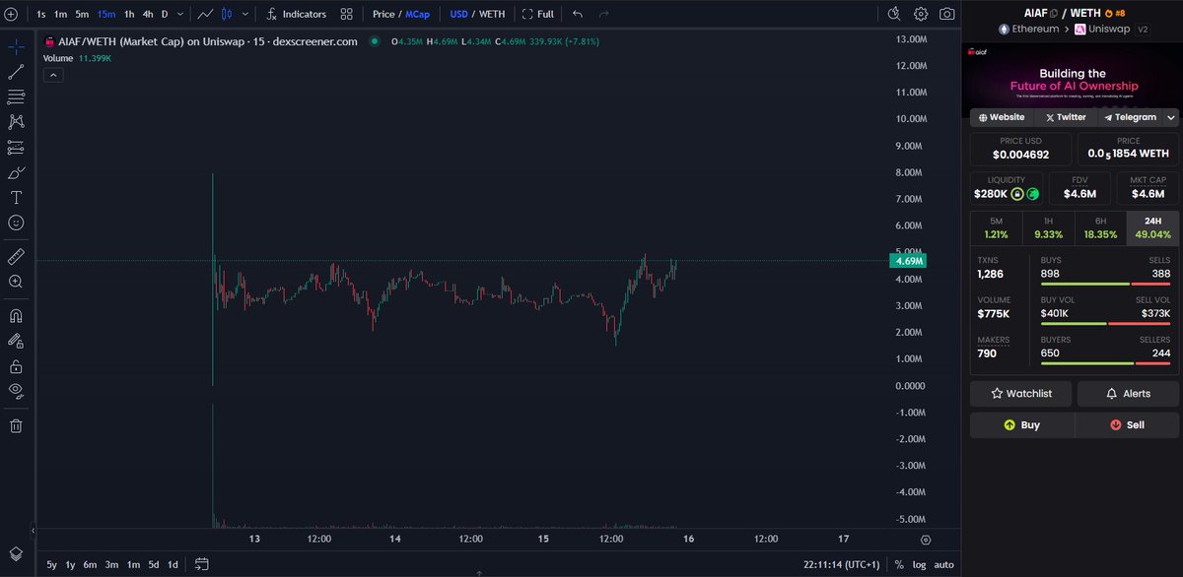Select the trend line drawing tool
The width and height of the screenshot is (1183, 577).
coord(16,72)
